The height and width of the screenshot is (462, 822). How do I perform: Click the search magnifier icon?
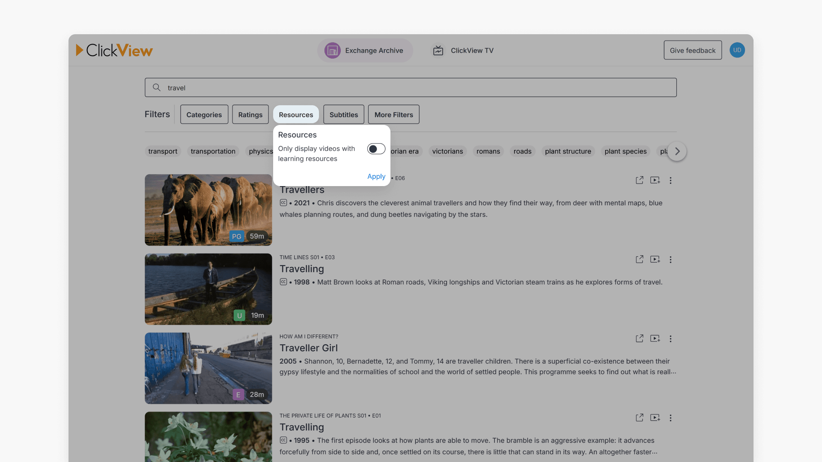(x=157, y=88)
